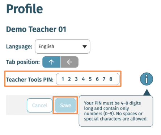Click the Cancel button

(x=40, y=105)
